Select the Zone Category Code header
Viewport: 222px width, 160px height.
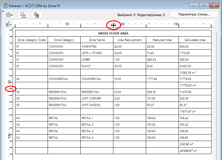(x=32, y=40)
